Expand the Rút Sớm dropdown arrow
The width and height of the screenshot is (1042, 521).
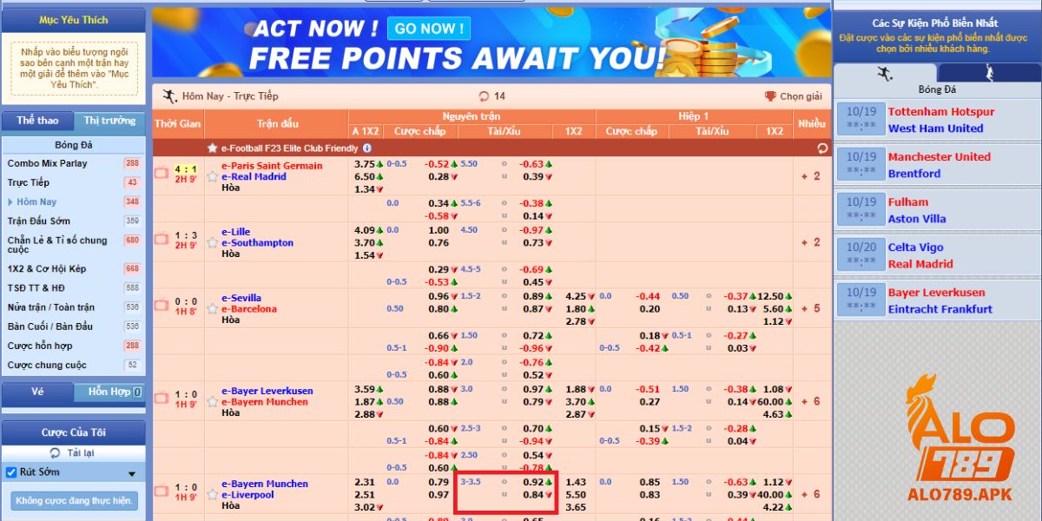click(132, 474)
